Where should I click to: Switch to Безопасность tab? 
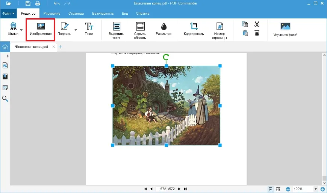pos(103,13)
